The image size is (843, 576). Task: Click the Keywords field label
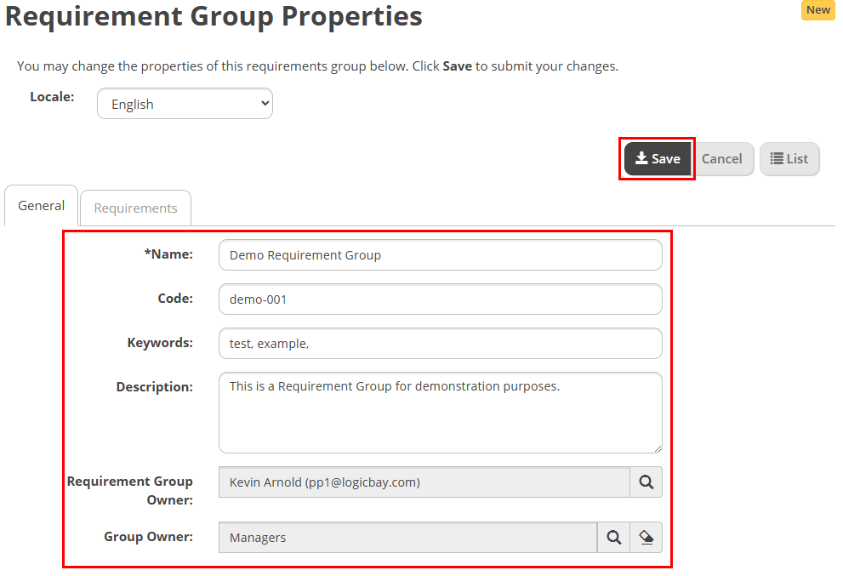[x=160, y=343]
